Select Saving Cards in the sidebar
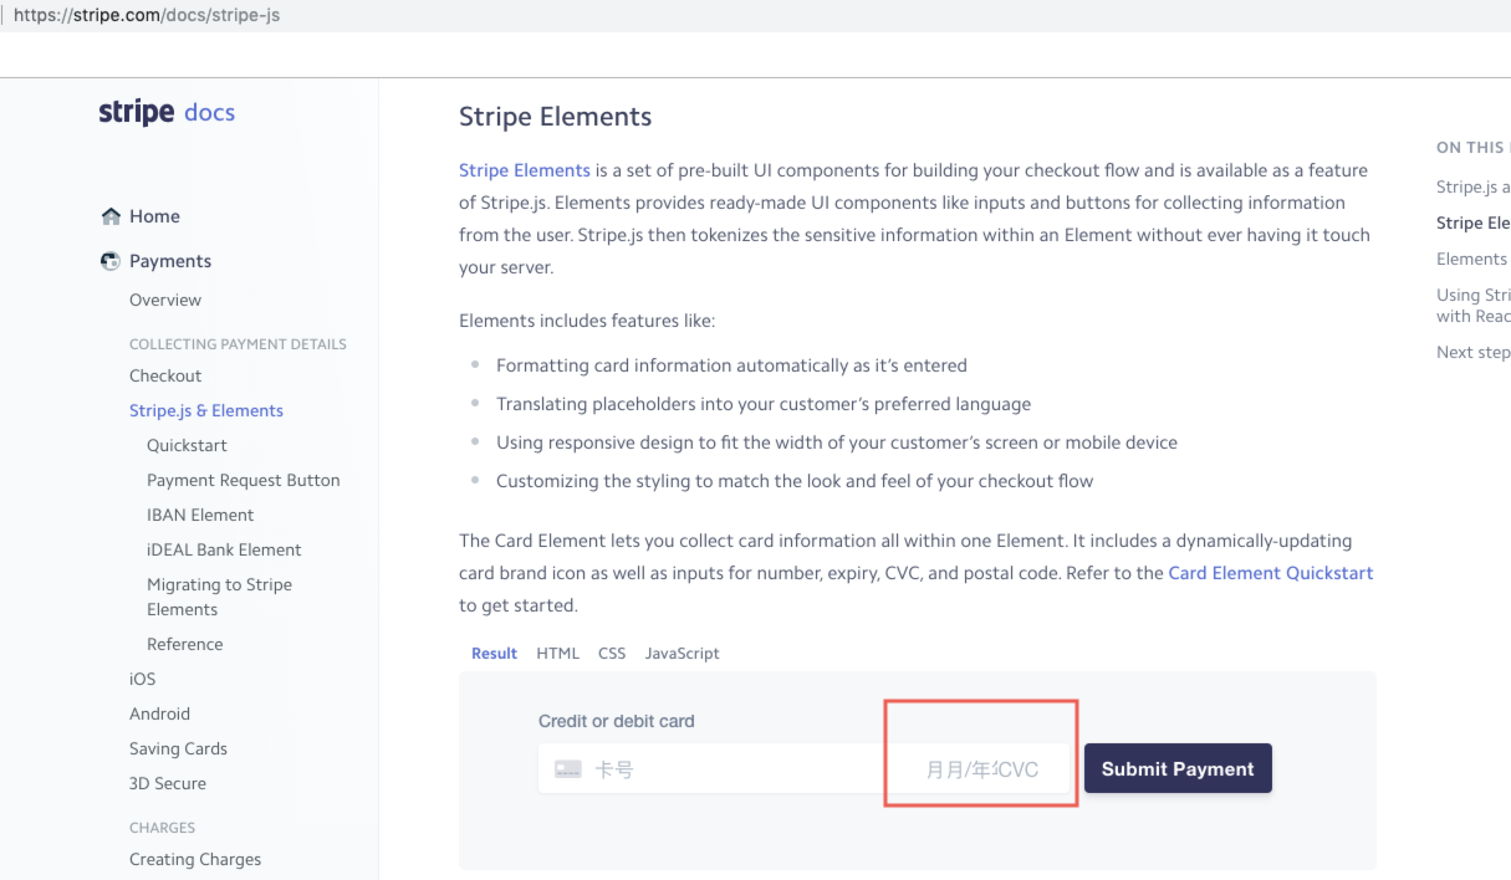Viewport: 1511px width, 880px height. 178,748
